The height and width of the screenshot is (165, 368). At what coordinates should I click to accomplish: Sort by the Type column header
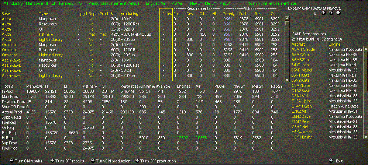pos(43,14)
